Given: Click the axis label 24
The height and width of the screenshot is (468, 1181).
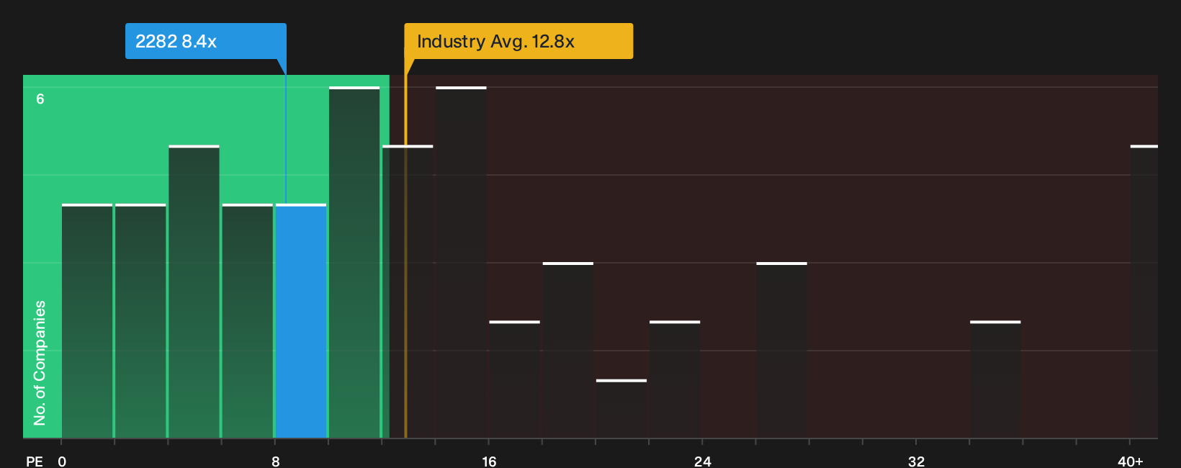Looking at the screenshot, I should (x=703, y=461).
